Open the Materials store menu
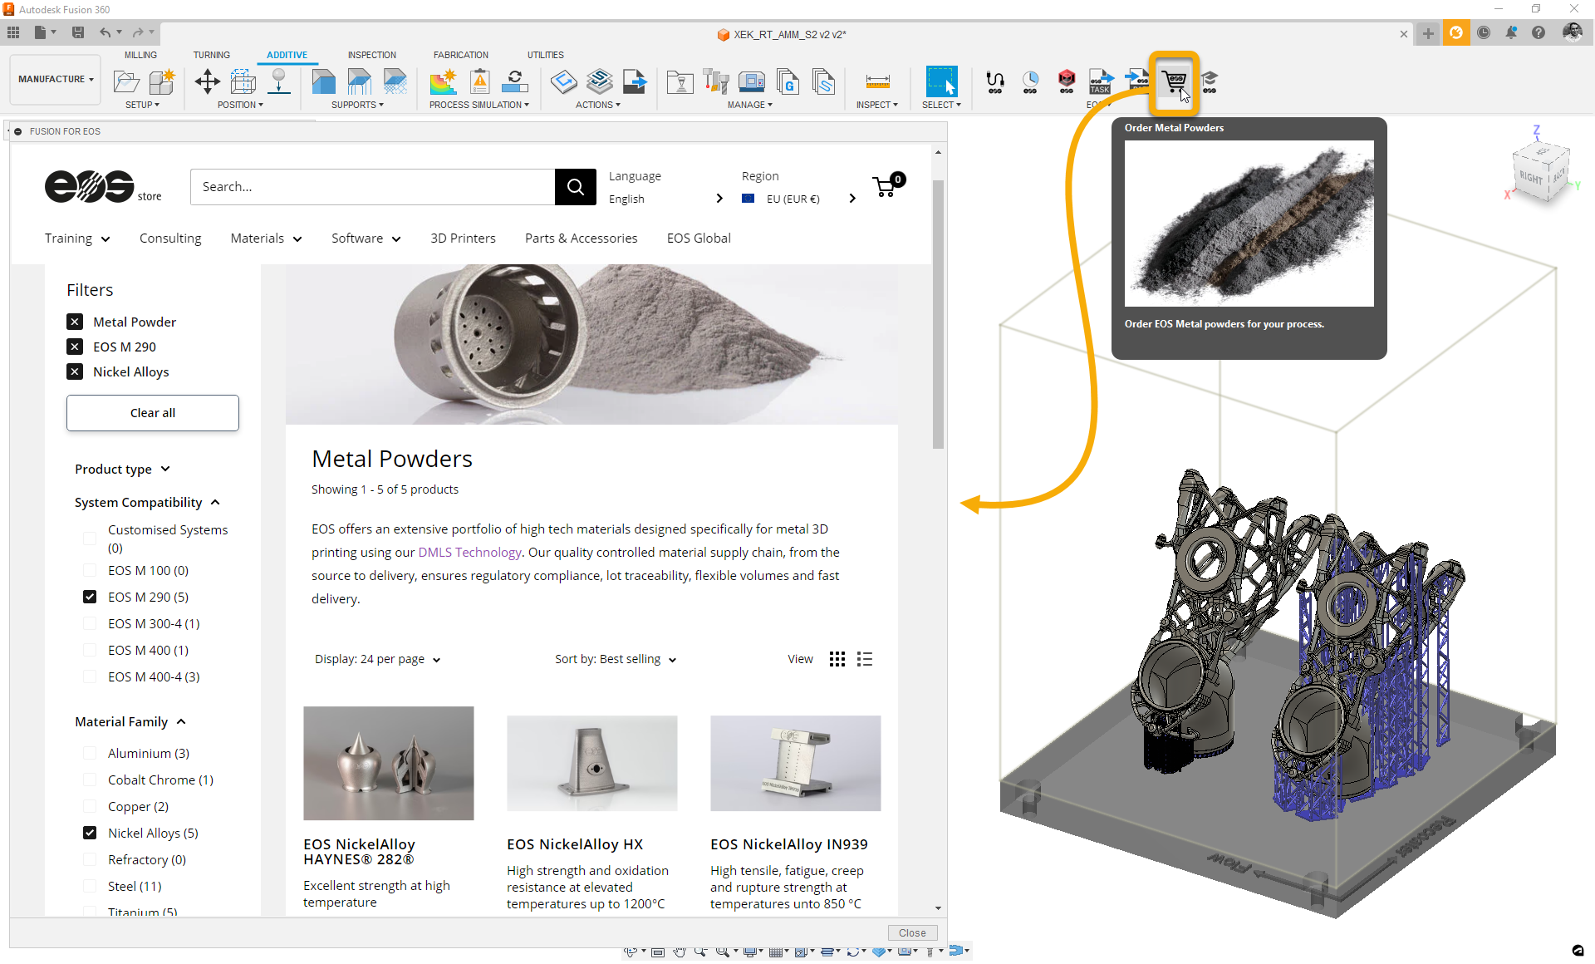Viewport: 1595px width, 964px height. [266, 239]
